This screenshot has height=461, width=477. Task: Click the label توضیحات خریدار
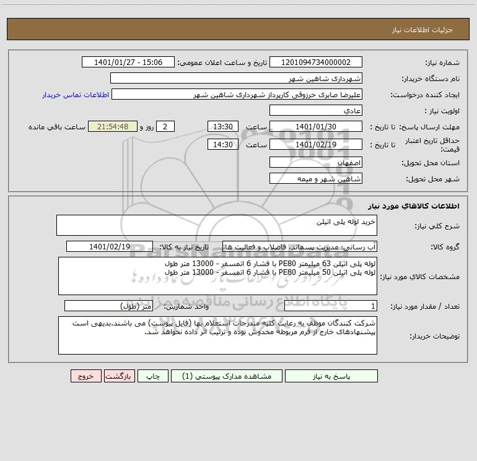point(434,336)
